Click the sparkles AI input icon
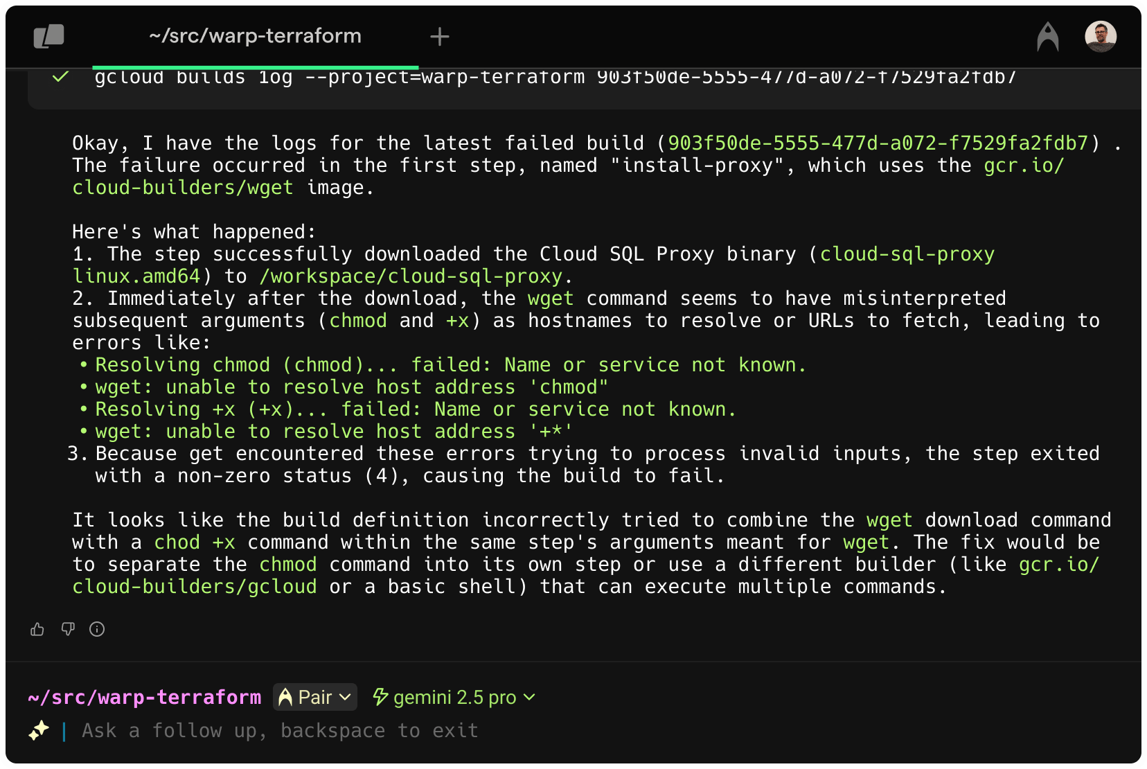Image resolution: width=1147 pixels, height=769 pixels. [39, 730]
